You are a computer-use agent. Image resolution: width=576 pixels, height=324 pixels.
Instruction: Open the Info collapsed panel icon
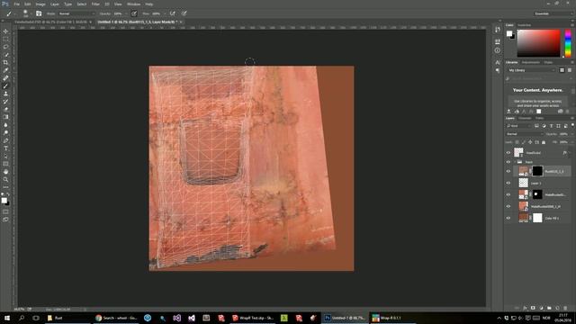coord(498,50)
